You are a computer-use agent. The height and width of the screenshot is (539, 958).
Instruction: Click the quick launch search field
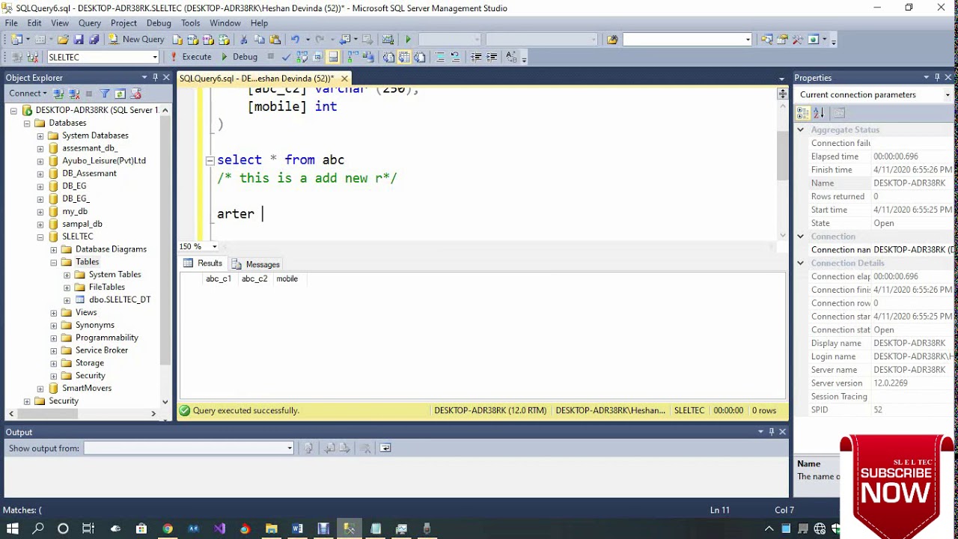687,40
